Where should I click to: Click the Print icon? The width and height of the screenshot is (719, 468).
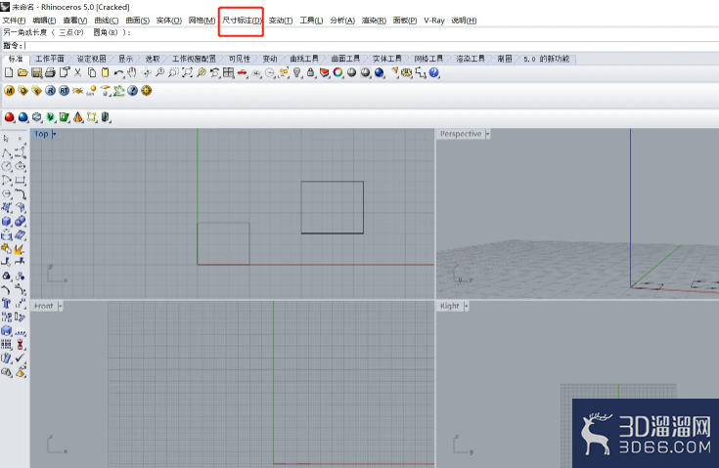(x=51, y=72)
